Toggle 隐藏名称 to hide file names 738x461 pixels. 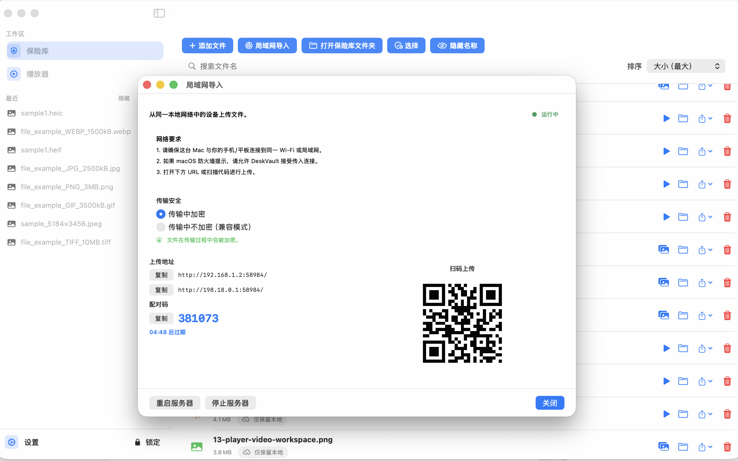click(457, 45)
